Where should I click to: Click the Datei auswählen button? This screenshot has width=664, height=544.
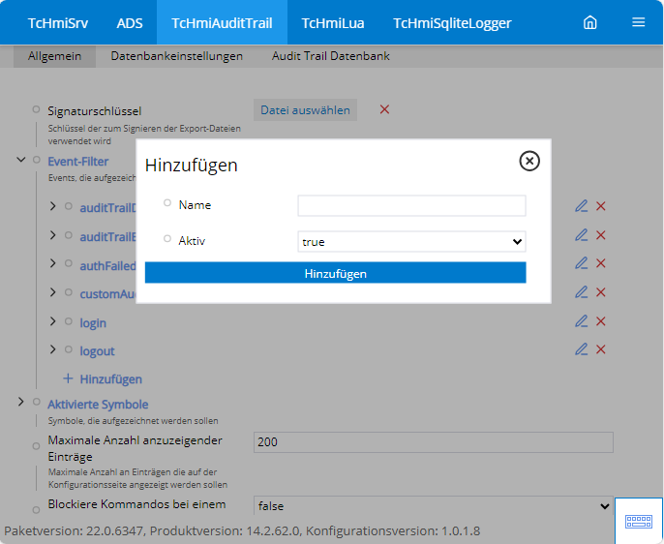[x=305, y=110]
